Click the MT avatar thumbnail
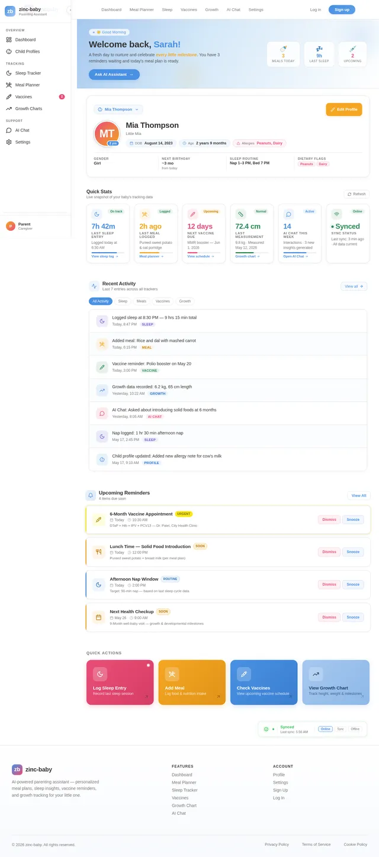The height and width of the screenshot is (857, 379). coord(107,133)
